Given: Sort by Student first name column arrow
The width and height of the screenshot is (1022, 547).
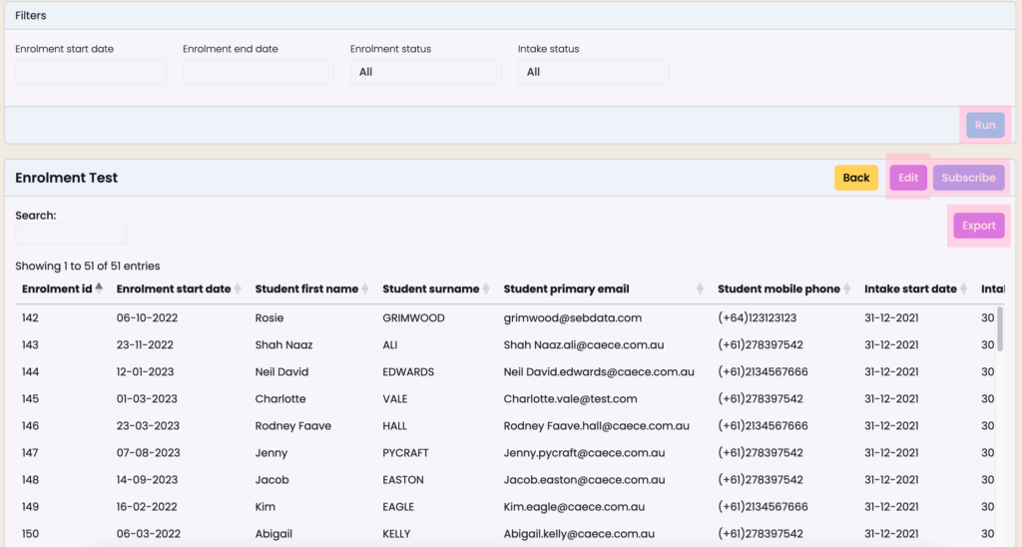Looking at the screenshot, I should click(365, 288).
